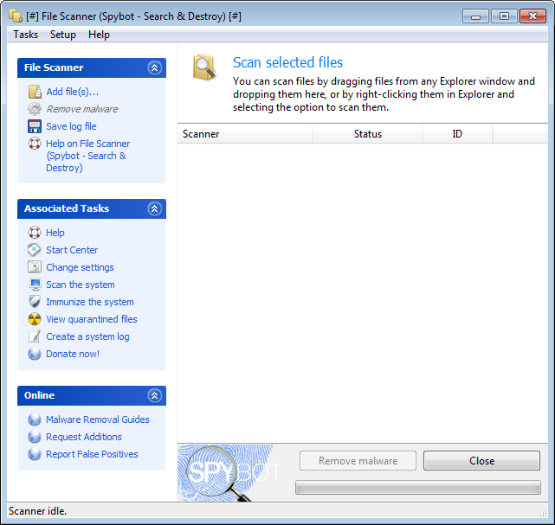Click the Scan selected files heading
Screen dimensions: 555x525
(x=287, y=62)
